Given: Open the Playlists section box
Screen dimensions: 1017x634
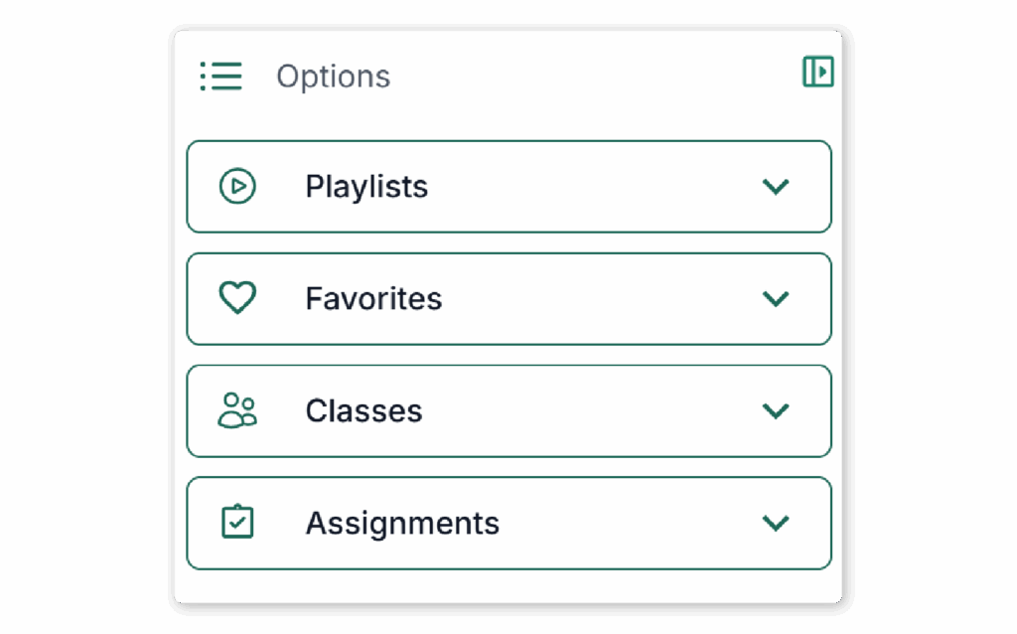Looking at the screenshot, I should [509, 187].
